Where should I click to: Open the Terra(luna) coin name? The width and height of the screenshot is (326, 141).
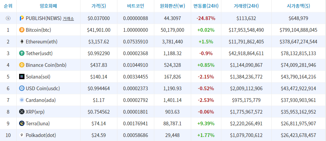pyautogui.click(x=38, y=124)
